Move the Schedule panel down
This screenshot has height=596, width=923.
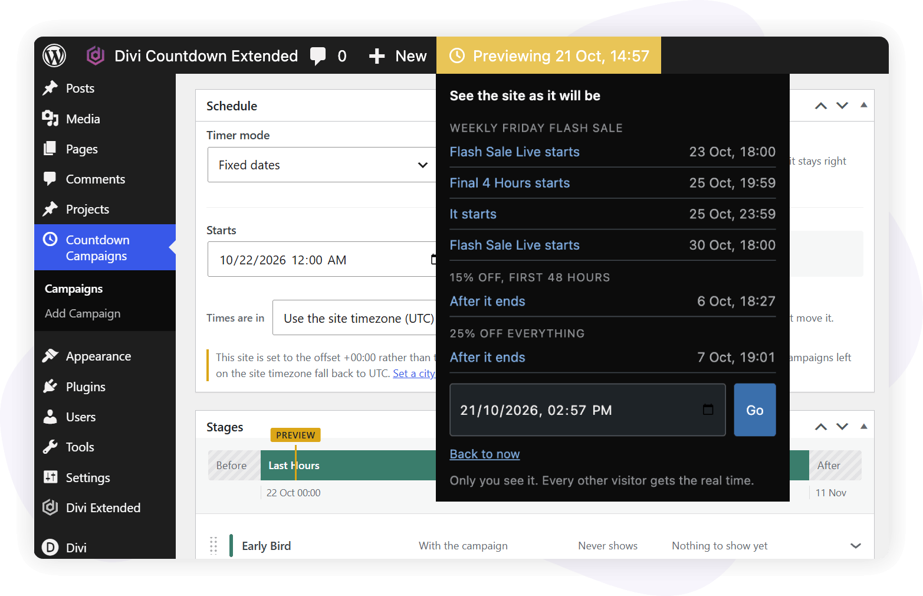[x=842, y=106]
